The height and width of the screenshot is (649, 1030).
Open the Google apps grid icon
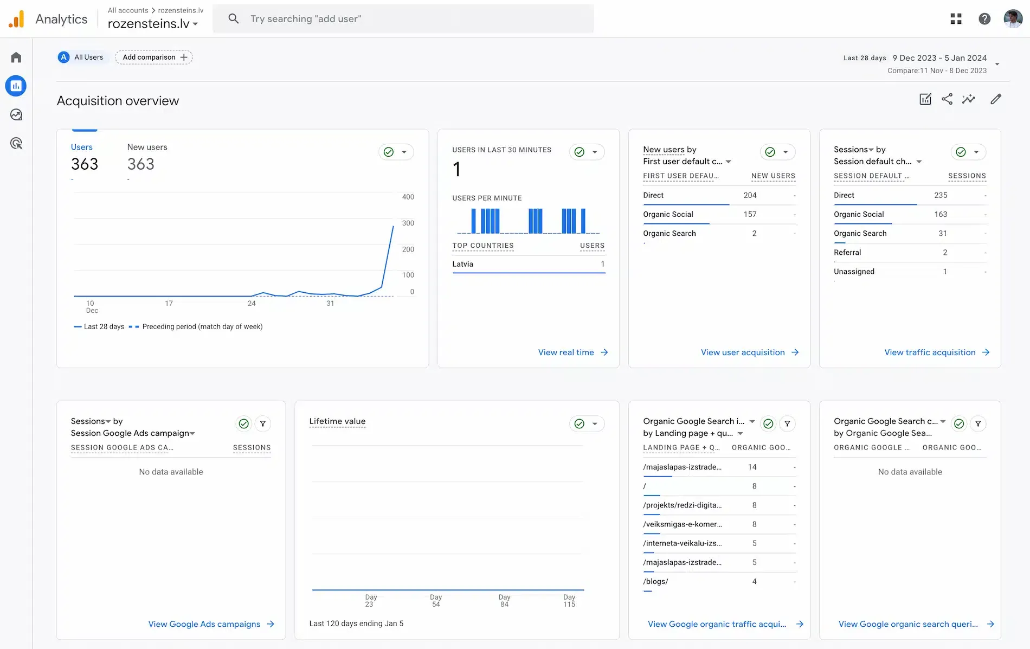click(956, 19)
